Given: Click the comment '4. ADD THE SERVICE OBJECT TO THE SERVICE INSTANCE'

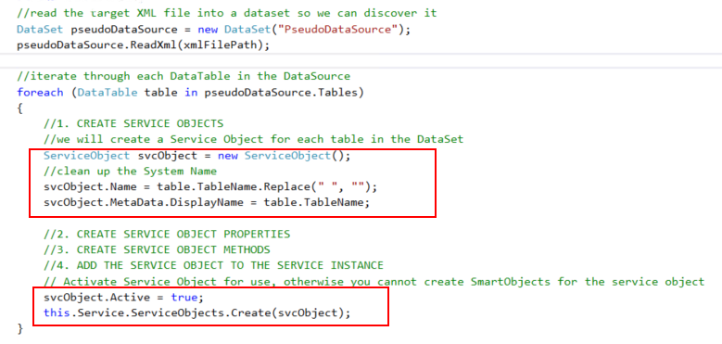Looking at the screenshot, I should coord(213,266).
